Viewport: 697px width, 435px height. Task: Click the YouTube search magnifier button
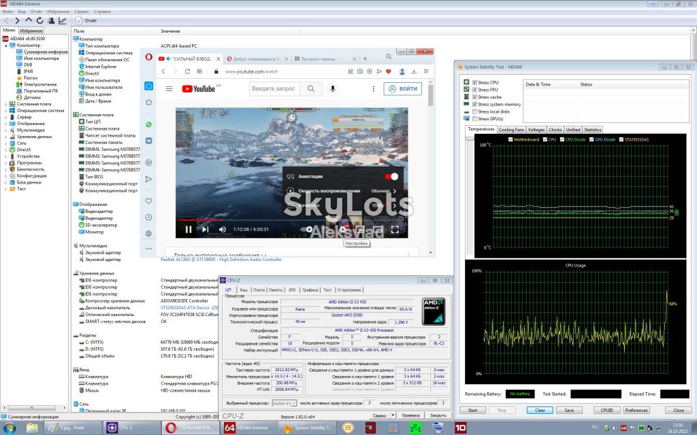click(x=311, y=89)
